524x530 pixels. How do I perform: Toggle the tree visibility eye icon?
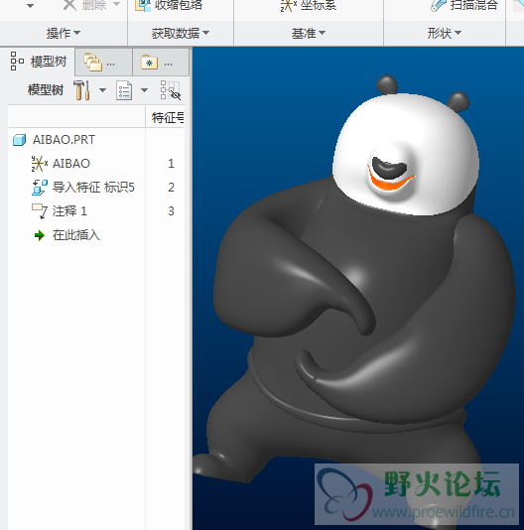point(171,90)
